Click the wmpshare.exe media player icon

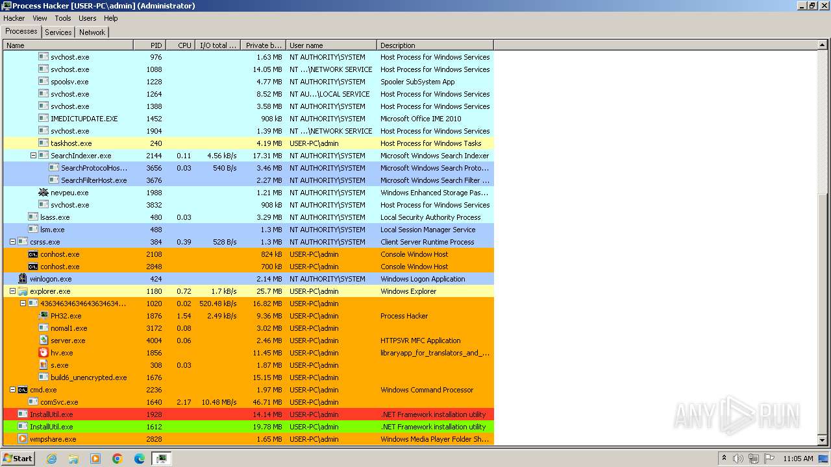[x=23, y=439]
